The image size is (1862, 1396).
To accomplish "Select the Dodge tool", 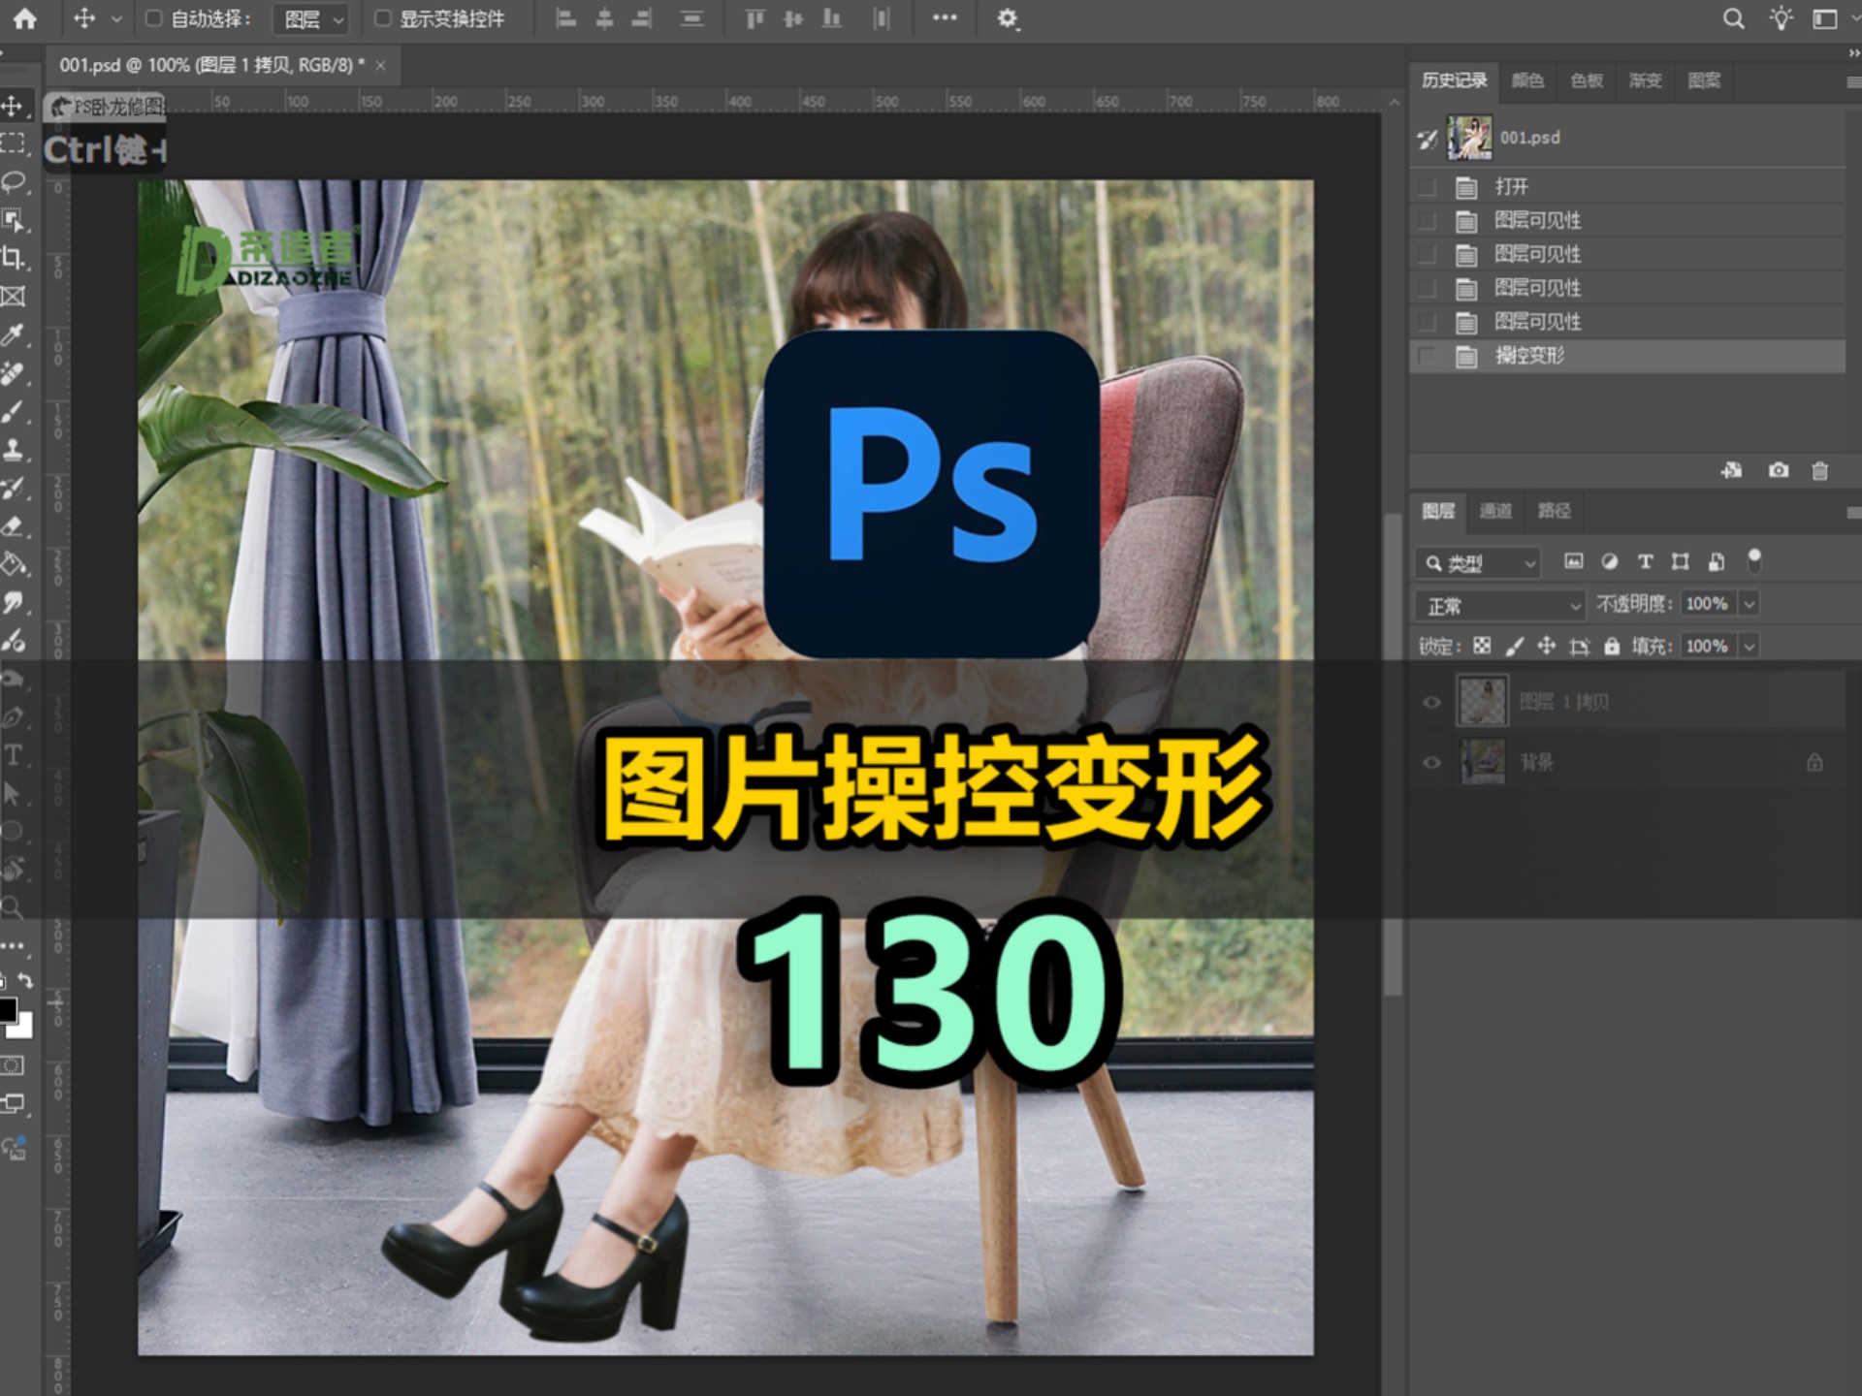I will click(14, 640).
